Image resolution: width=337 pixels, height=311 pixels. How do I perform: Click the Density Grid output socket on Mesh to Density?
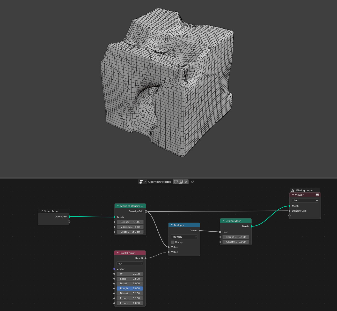tap(146, 211)
